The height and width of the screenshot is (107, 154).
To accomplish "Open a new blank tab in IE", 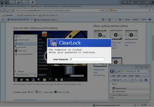I will click(x=62, y=20).
